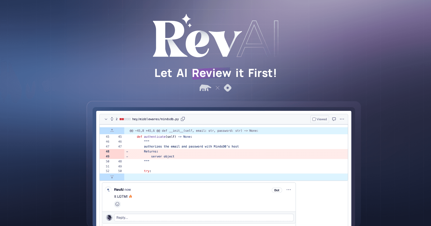Open file header more options menu

(x=342, y=119)
